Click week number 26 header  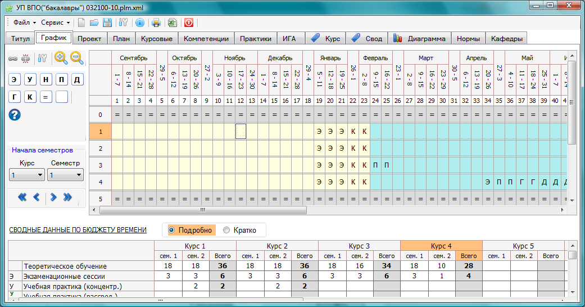pyautogui.click(x=398, y=101)
